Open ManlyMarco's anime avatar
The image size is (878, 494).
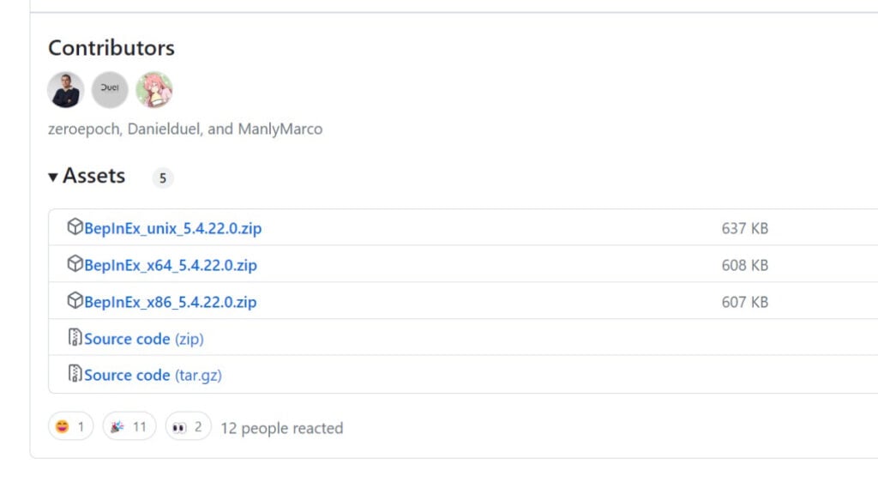pos(154,90)
